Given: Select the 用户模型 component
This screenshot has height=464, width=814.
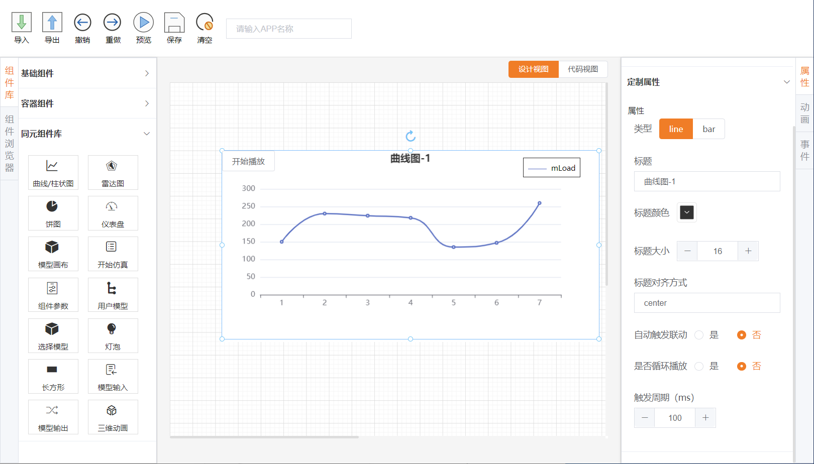Looking at the screenshot, I should point(113,295).
